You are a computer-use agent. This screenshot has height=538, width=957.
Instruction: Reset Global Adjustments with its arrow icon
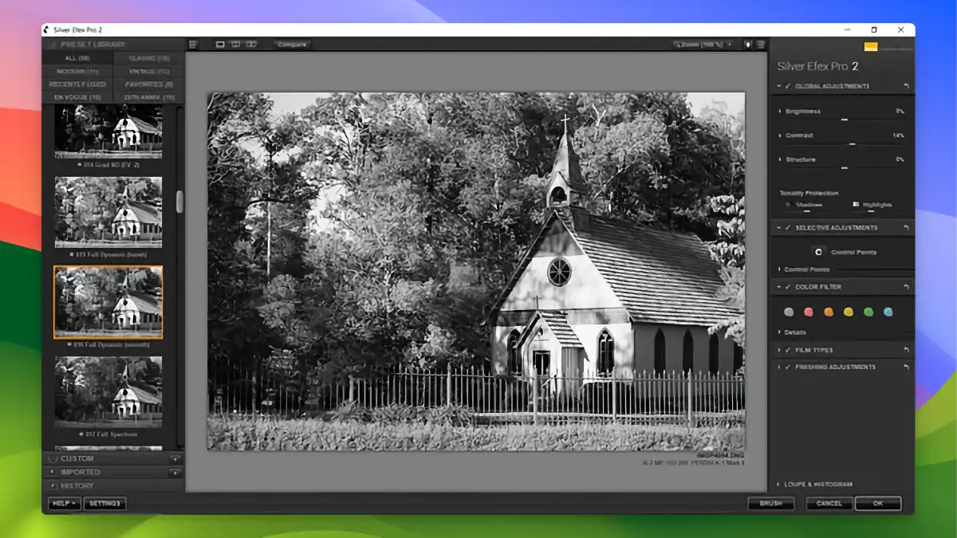(x=906, y=86)
